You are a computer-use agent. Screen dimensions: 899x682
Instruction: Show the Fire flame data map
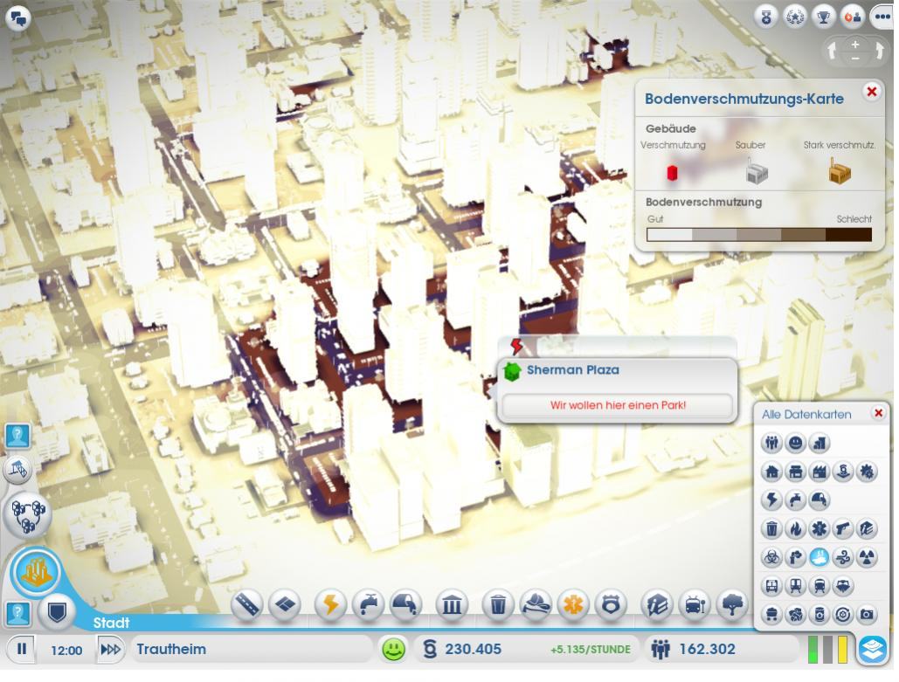(x=795, y=528)
